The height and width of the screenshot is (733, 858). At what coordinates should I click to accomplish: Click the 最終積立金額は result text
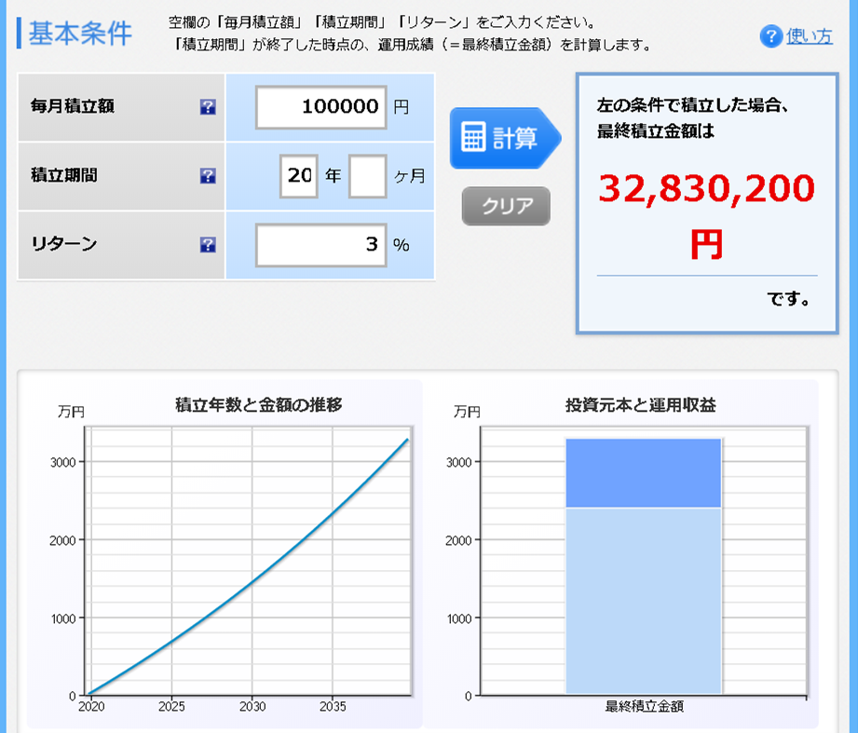656,131
